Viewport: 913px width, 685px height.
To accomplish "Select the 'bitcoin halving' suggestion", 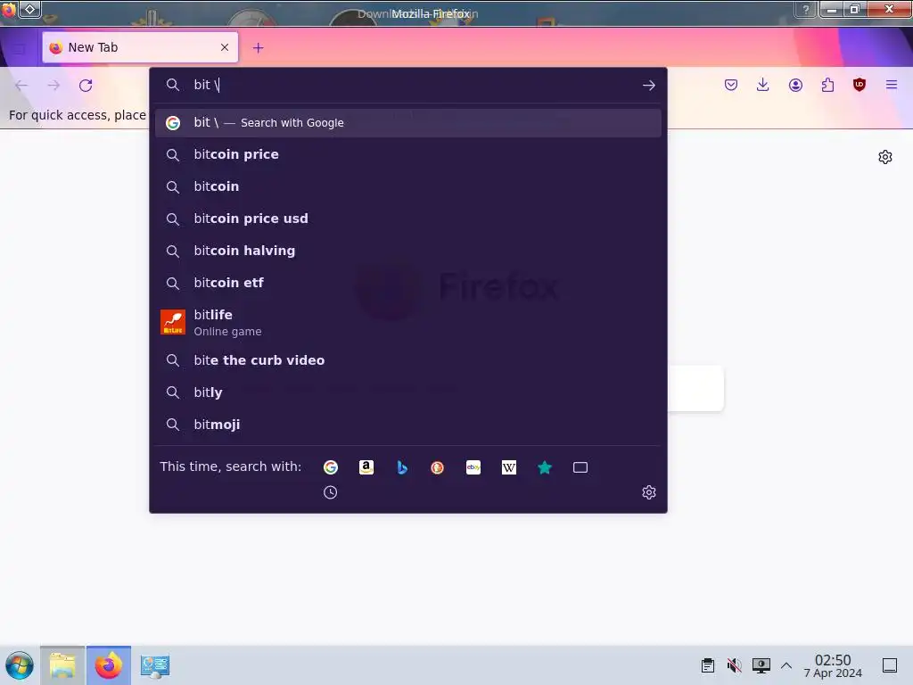I will (407, 251).
